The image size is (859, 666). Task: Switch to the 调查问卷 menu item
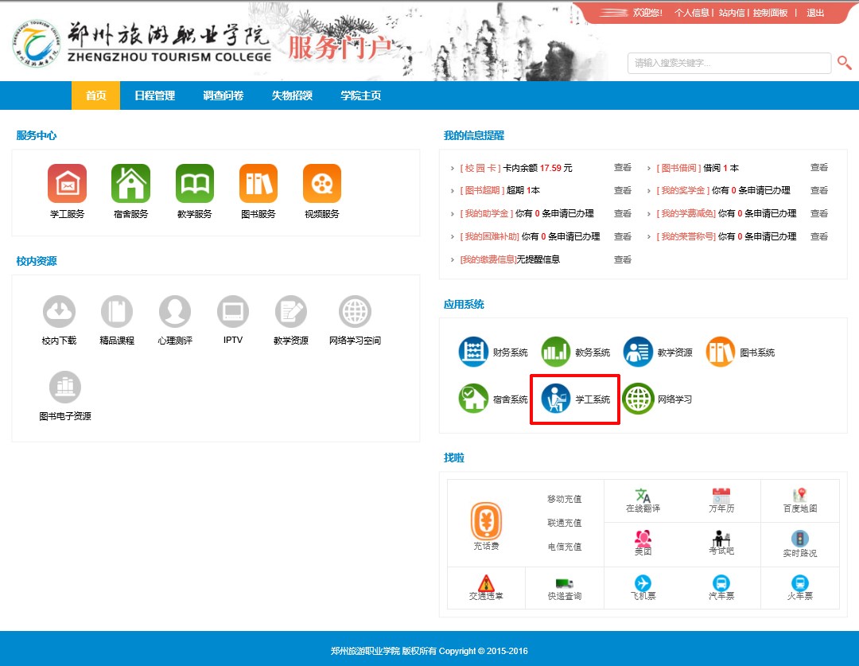point(223,95)
